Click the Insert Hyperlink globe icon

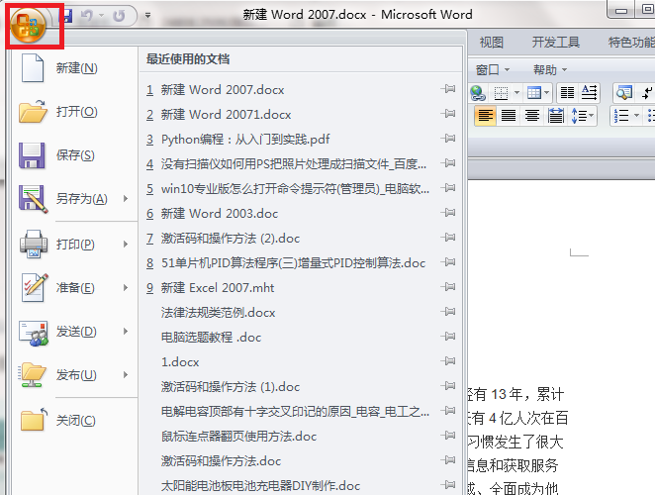[x=478, y=93]
